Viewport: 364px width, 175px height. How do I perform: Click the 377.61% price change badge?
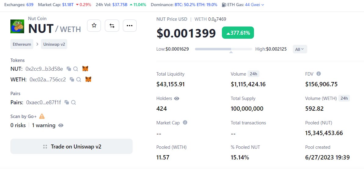(238, 33)
